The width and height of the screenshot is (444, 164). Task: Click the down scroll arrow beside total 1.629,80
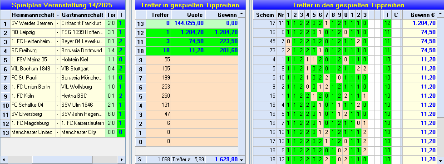[x=242, y=159]
